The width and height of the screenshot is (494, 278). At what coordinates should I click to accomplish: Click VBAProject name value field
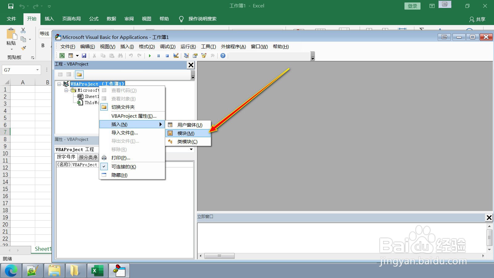point(133,165)
